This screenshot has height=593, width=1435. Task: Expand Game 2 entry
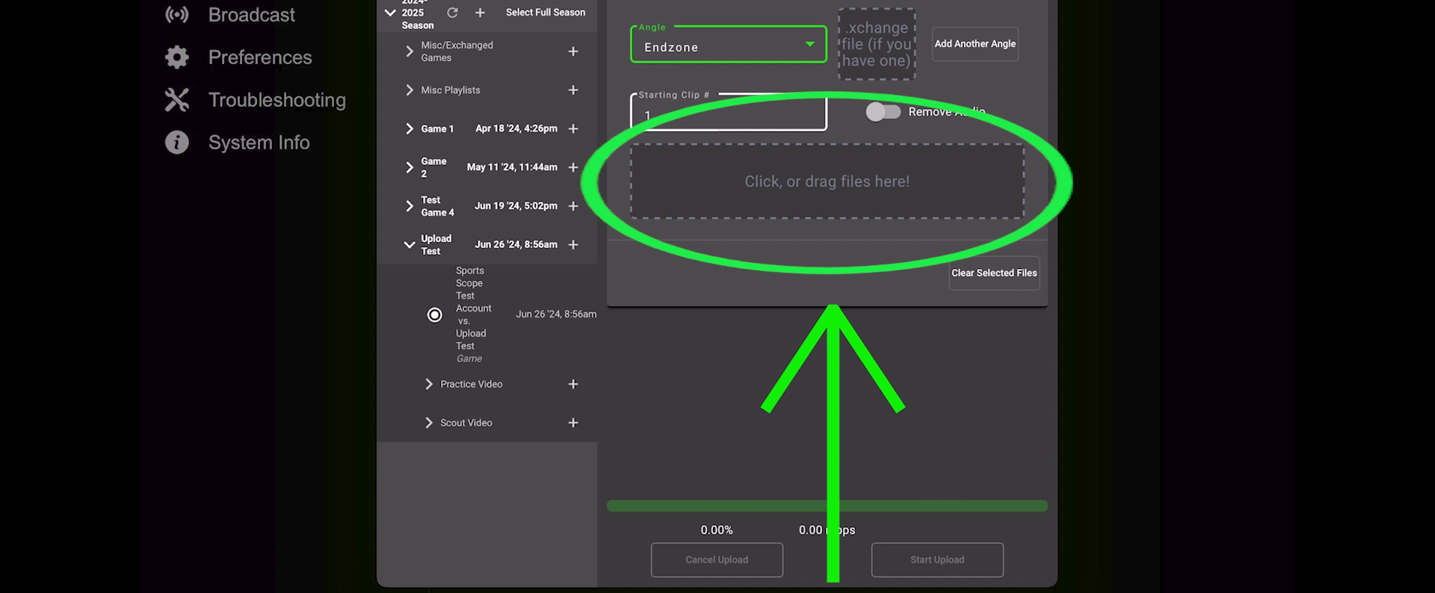click(x=409, y=167)
